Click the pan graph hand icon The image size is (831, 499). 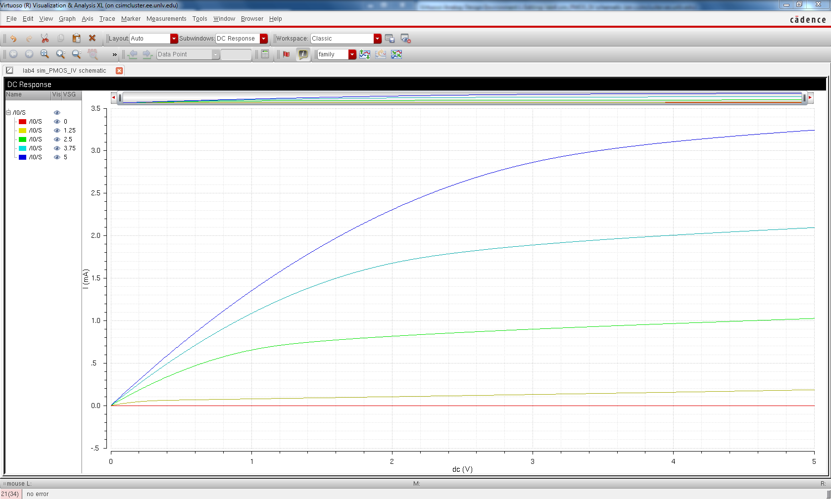tap(92, 54)
